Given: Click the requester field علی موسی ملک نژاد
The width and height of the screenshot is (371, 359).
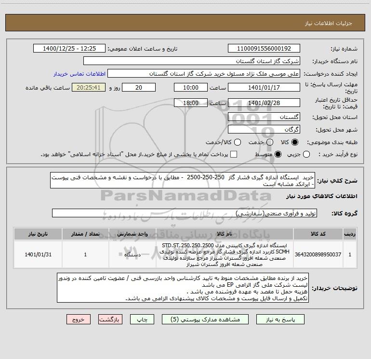Looking at the screenshot, I should pyautogui.click(x=204, y=73).
